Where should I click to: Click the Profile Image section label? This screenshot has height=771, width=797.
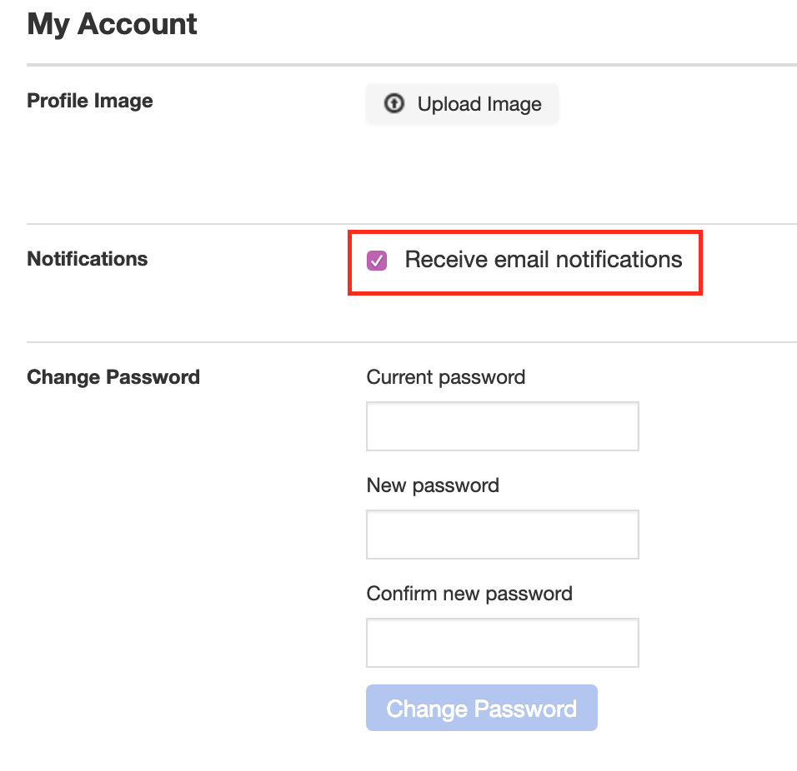click(x=90, y=101)
